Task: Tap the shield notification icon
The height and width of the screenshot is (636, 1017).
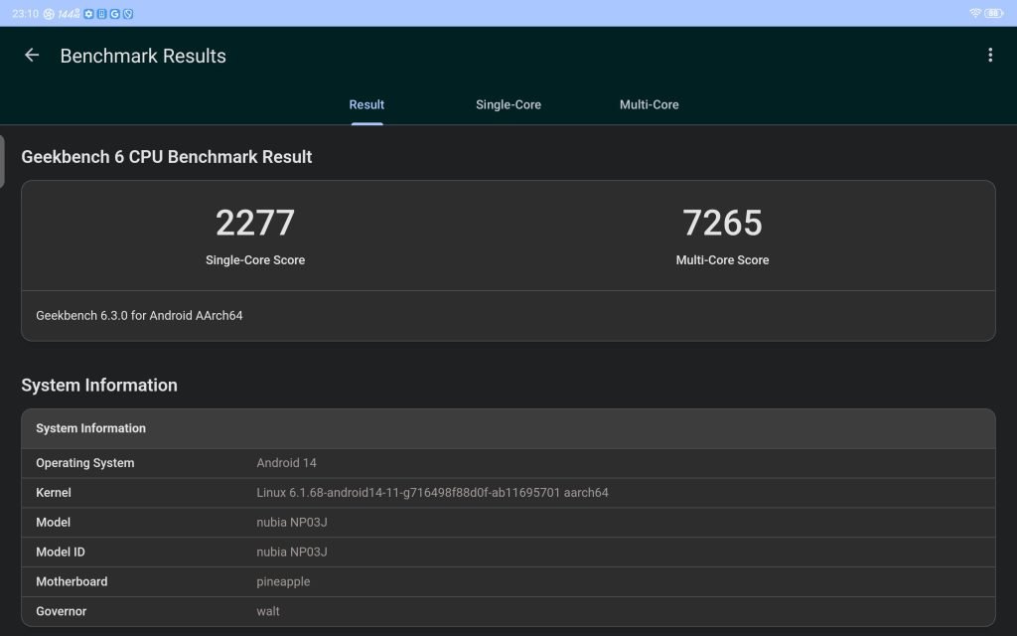Action: pos(128,14)
